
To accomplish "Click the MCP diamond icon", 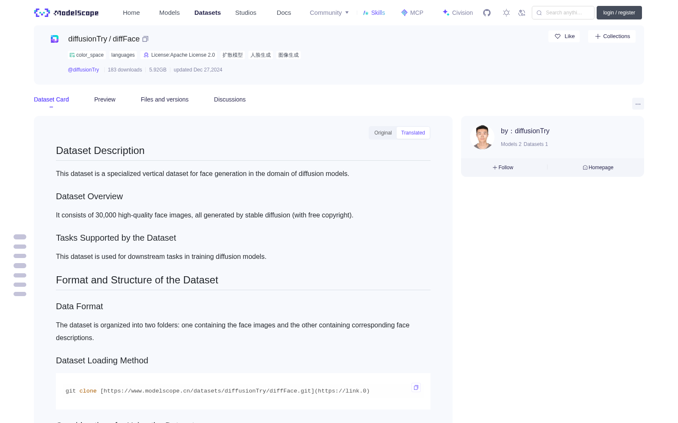I will coord(404,13).
